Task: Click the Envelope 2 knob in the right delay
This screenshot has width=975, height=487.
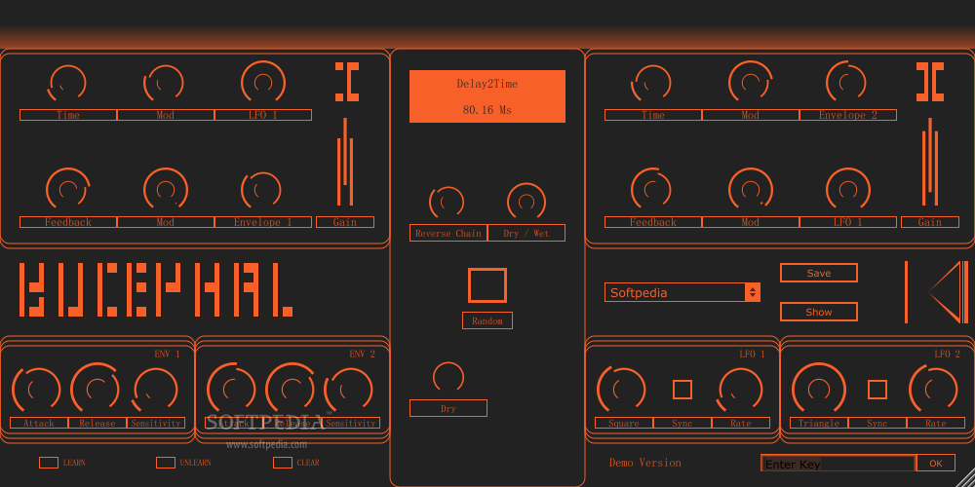Action: (x=845, y=82)
